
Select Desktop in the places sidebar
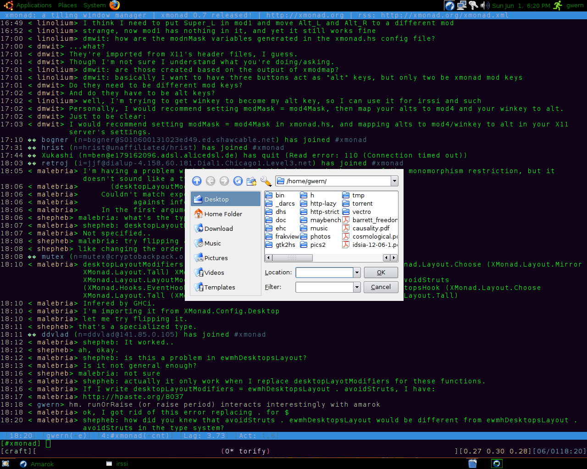coord(226,199)
